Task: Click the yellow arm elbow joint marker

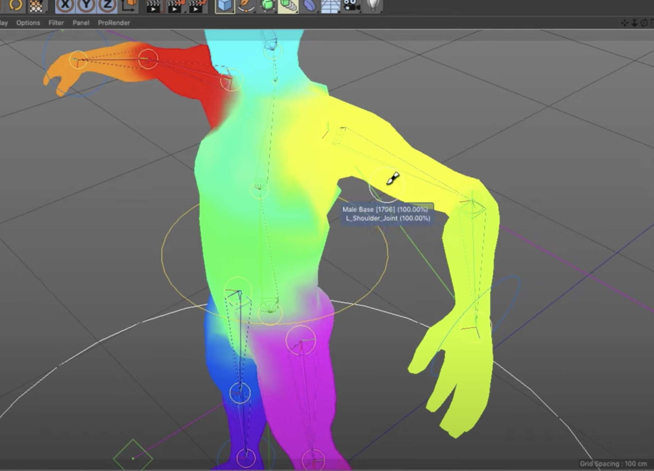Action: 472,206
